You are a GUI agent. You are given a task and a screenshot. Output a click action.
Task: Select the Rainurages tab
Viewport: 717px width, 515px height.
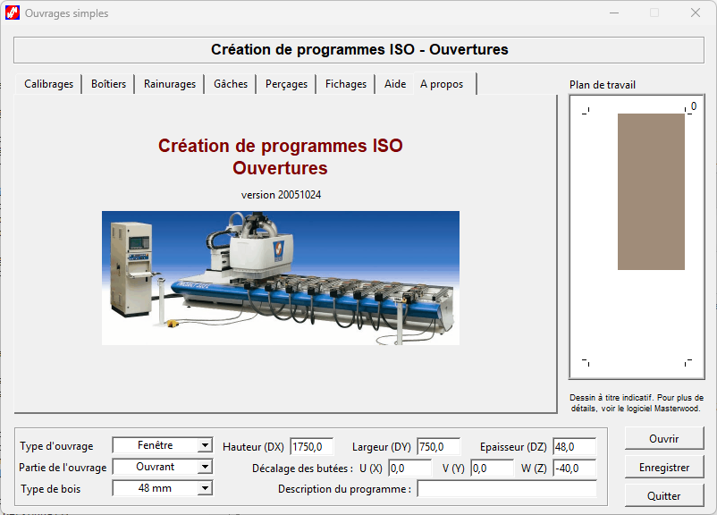(x=170, y=84)
